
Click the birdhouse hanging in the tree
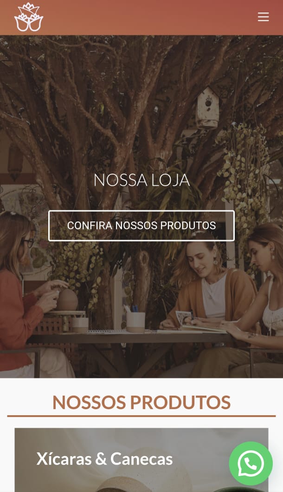(x=208, y=108)
